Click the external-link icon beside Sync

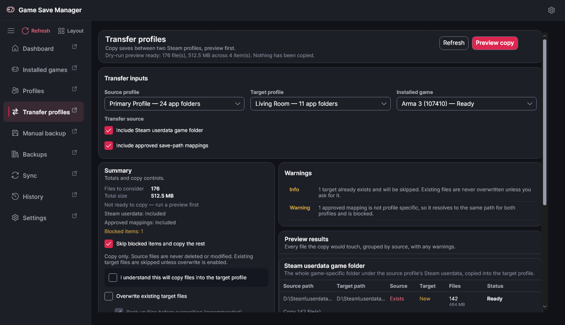pyautogui.click(x=74, y=174)
